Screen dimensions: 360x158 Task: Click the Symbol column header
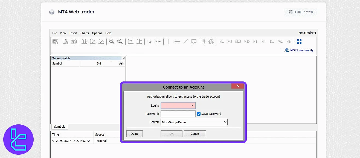pos(65,63)
